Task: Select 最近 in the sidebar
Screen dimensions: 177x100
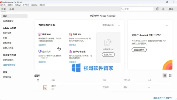Action: coord(15,16)
